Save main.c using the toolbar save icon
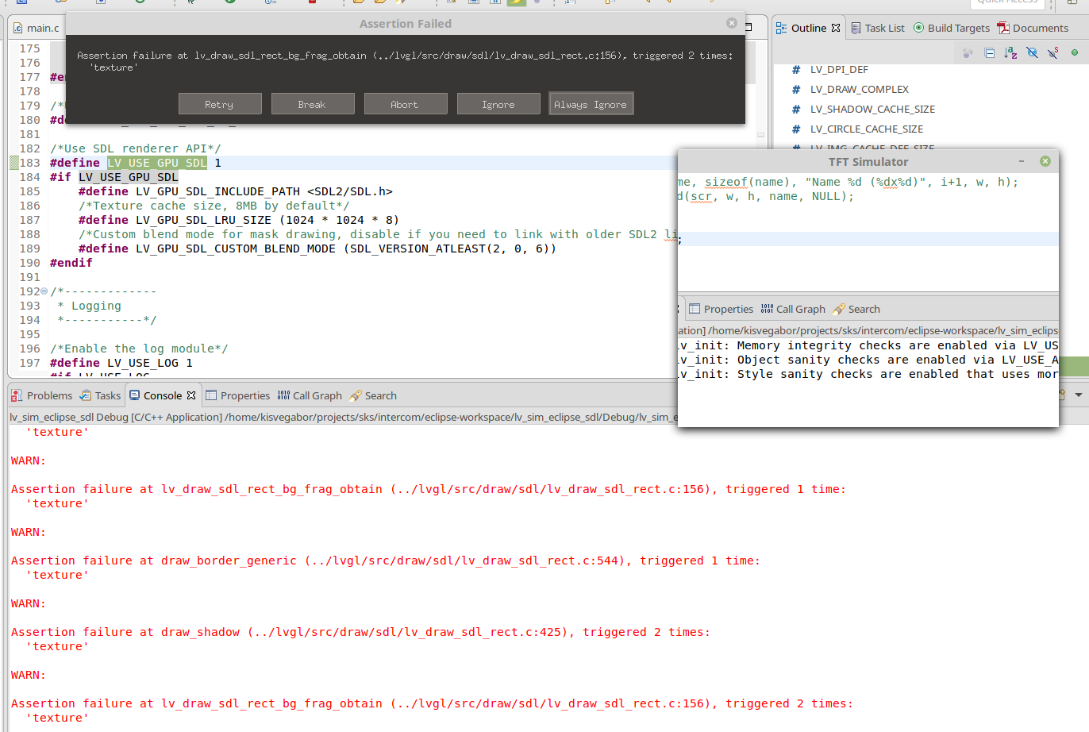The width and height of the screenshot is (1089, 732). click(60, 3)
